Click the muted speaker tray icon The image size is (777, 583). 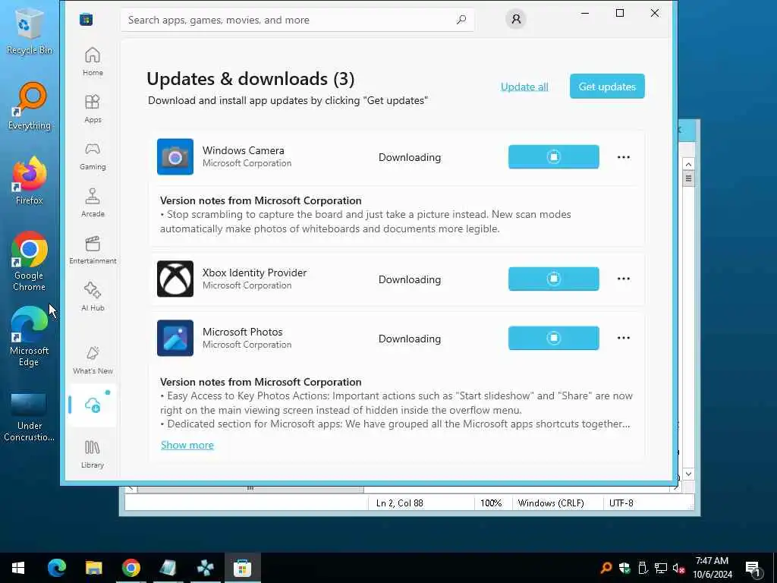[678, 568]
